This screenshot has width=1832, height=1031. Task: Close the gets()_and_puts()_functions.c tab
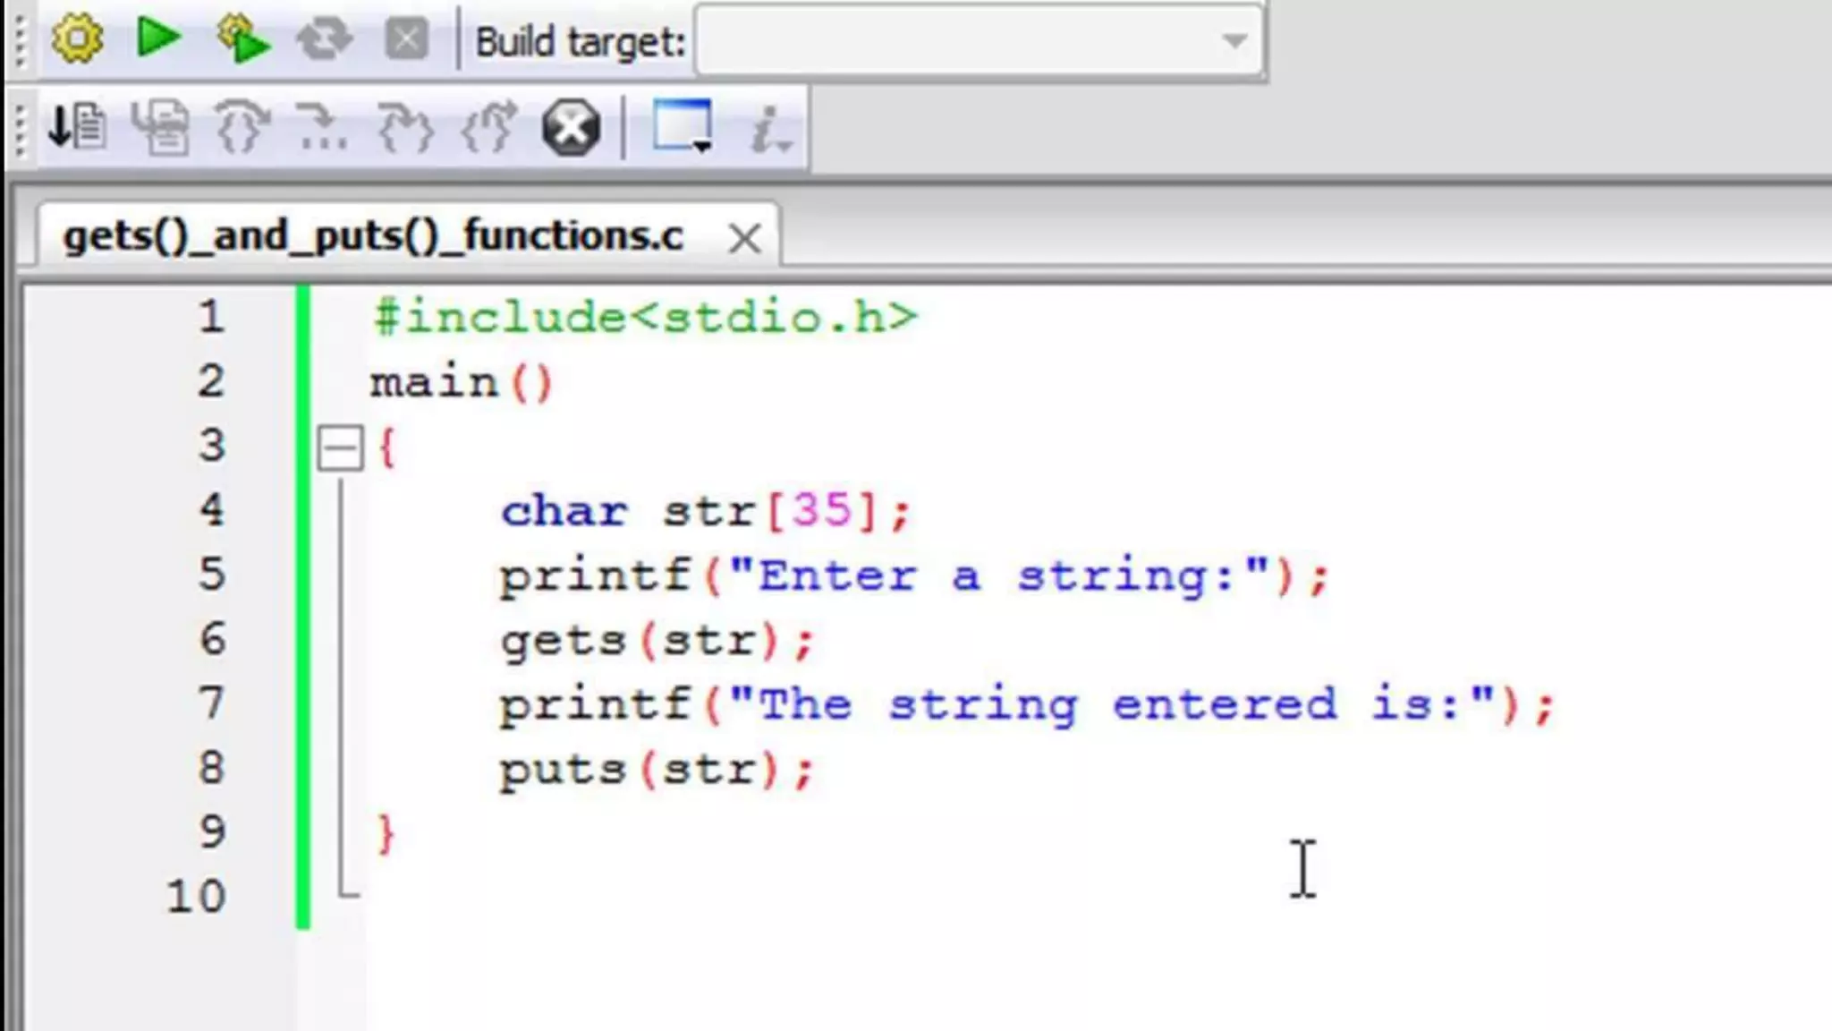point(744,239)
